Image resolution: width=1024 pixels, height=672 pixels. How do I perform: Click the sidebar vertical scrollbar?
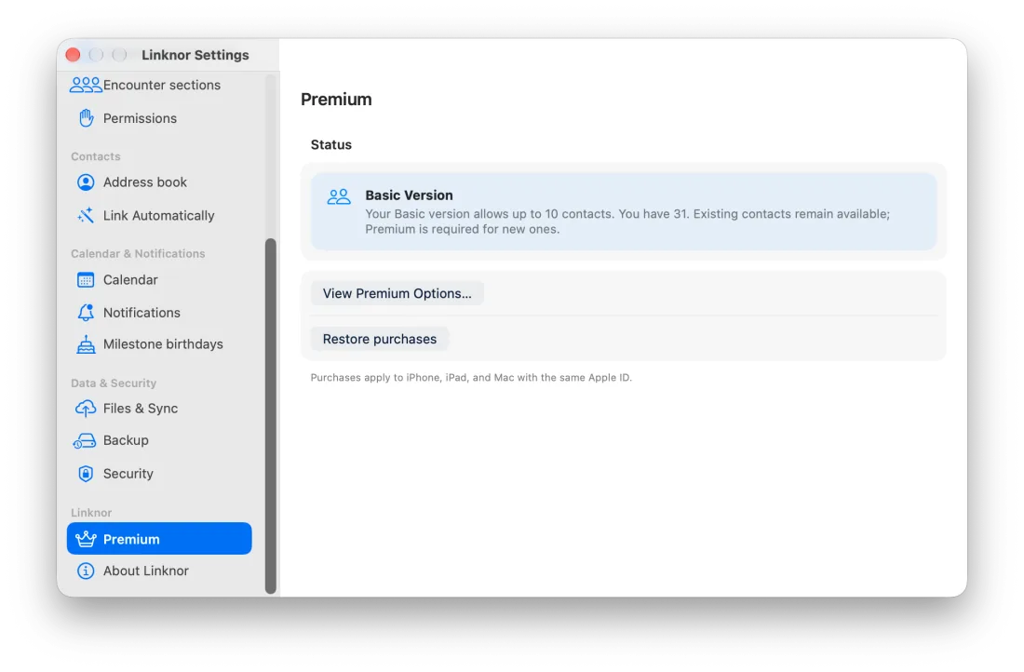tap(270, 416)
